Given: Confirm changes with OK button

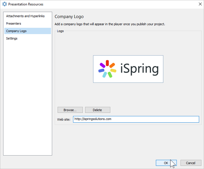Looking at the screenshot, I should pyautogui.click(x=166, y=163).
